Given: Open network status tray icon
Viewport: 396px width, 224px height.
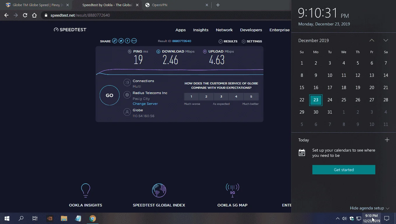Looking at the screenshot, I should (359, 218).
